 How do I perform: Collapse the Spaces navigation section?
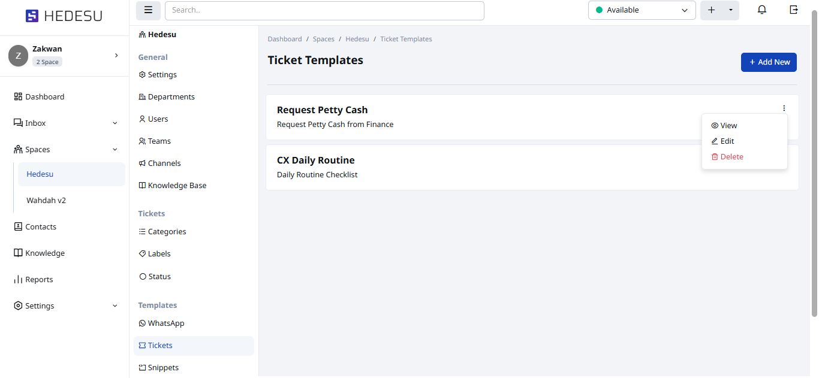click(115, 150)
